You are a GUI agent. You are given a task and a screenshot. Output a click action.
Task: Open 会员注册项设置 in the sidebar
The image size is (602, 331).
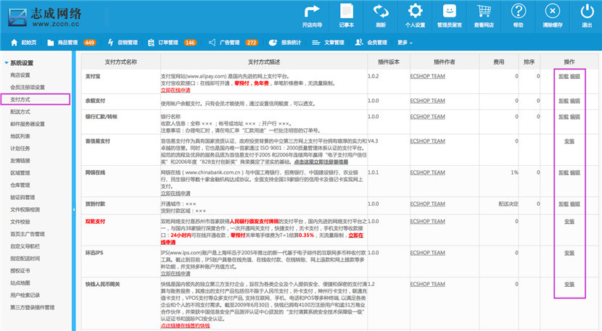tap(28, 88)
